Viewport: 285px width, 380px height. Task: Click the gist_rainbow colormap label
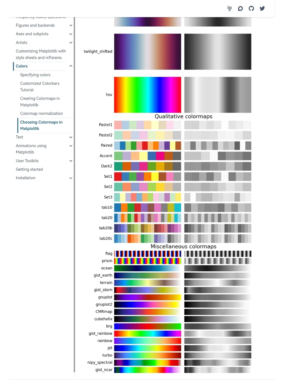pos(100,334)
